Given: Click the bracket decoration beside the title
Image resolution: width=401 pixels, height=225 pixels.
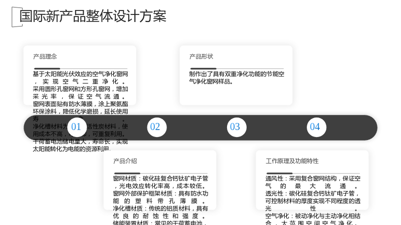Looking at the screenshot, I should tap(17, 17).
